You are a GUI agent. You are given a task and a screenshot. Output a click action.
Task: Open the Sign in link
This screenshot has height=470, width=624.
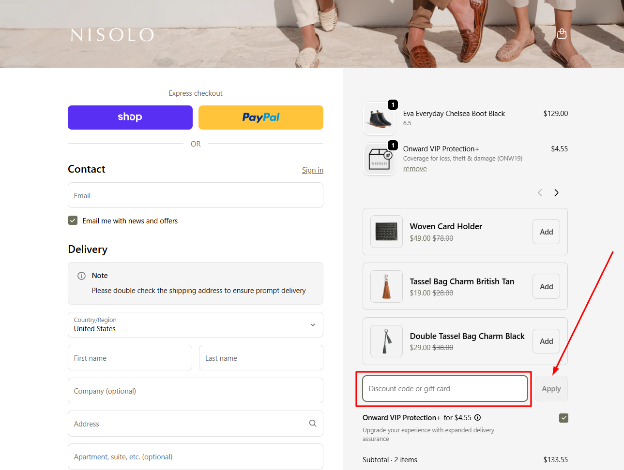click(312, 170)
